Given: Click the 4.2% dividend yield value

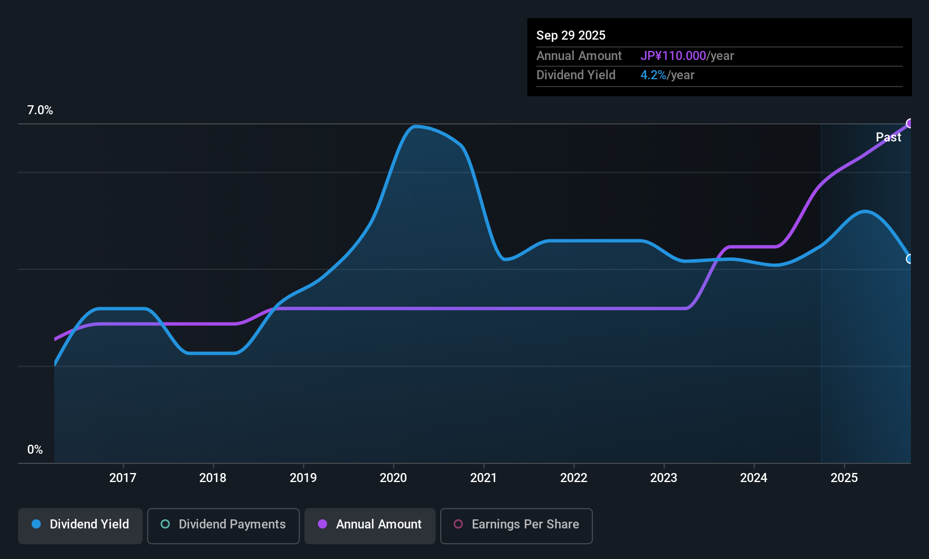Looking at the screenshot, I should [x=653, y=75].
